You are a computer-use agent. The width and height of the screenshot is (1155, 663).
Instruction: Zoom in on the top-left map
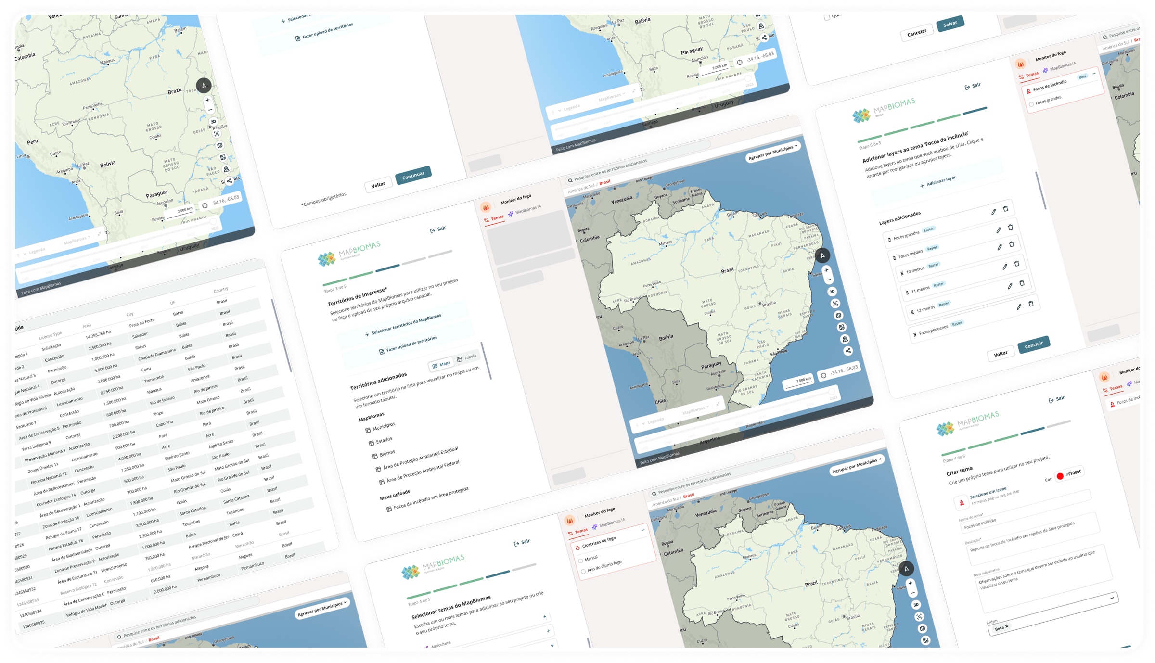[x=207, y=100]
